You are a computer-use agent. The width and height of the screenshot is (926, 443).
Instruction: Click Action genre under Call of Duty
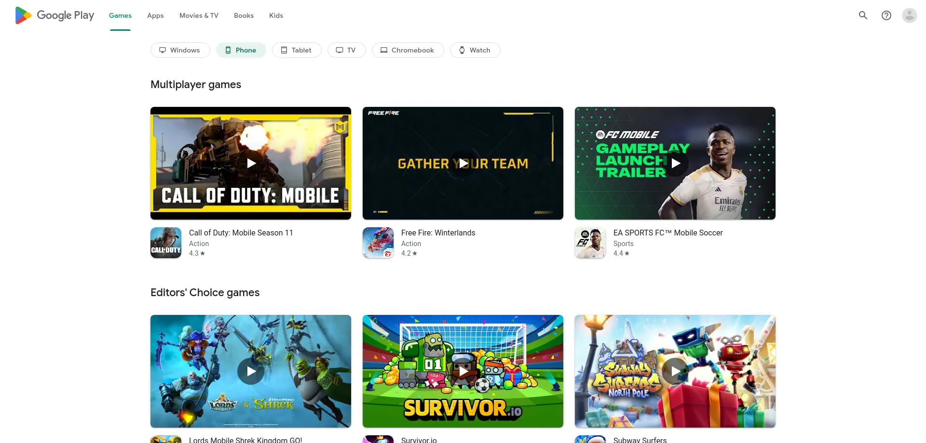(199, 244)
